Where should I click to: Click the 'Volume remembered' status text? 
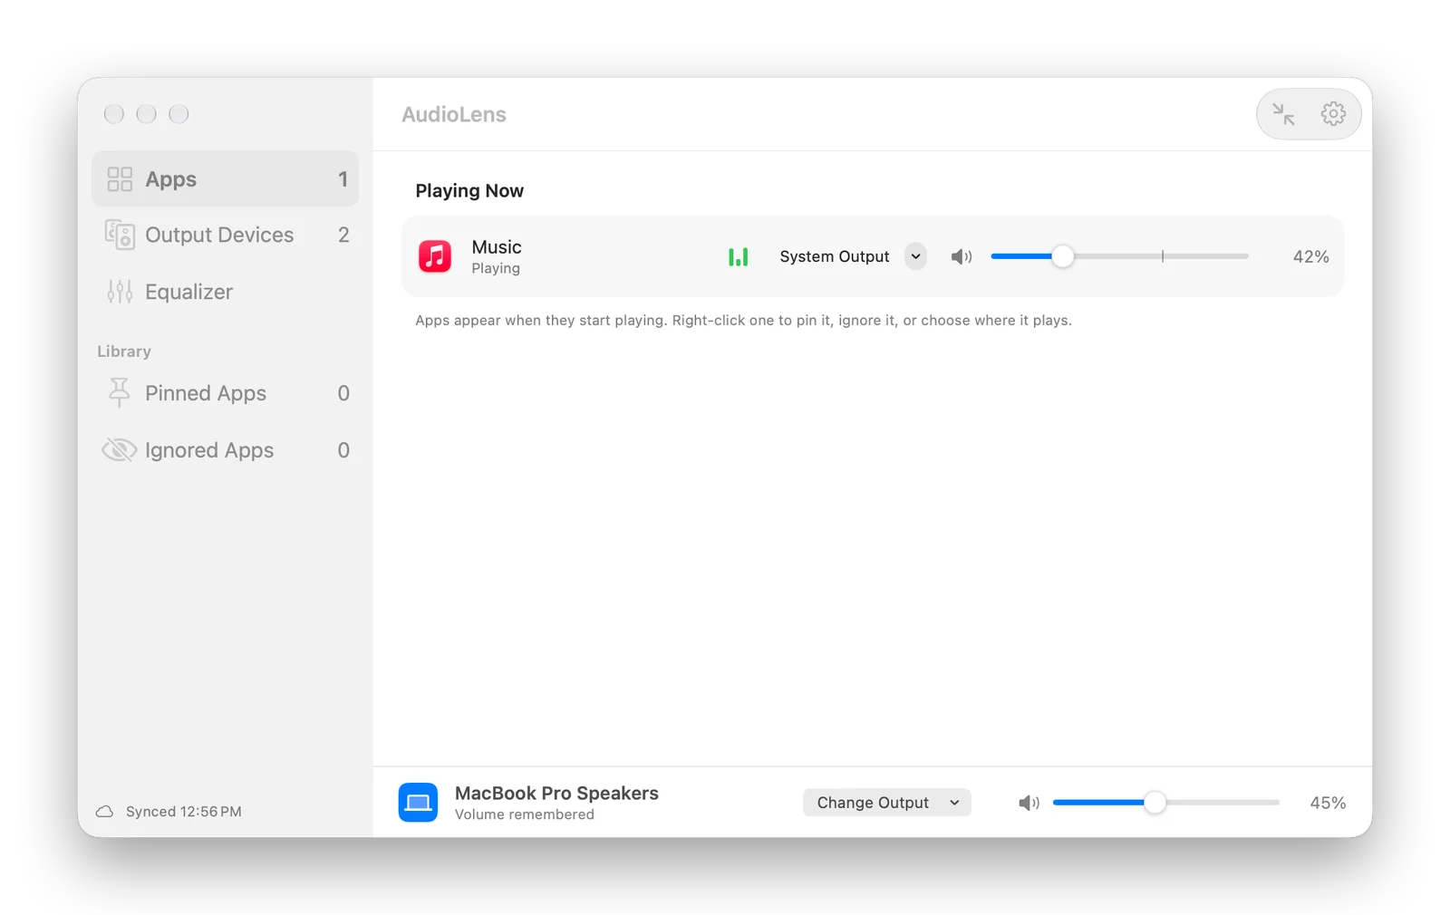[525, 814]
